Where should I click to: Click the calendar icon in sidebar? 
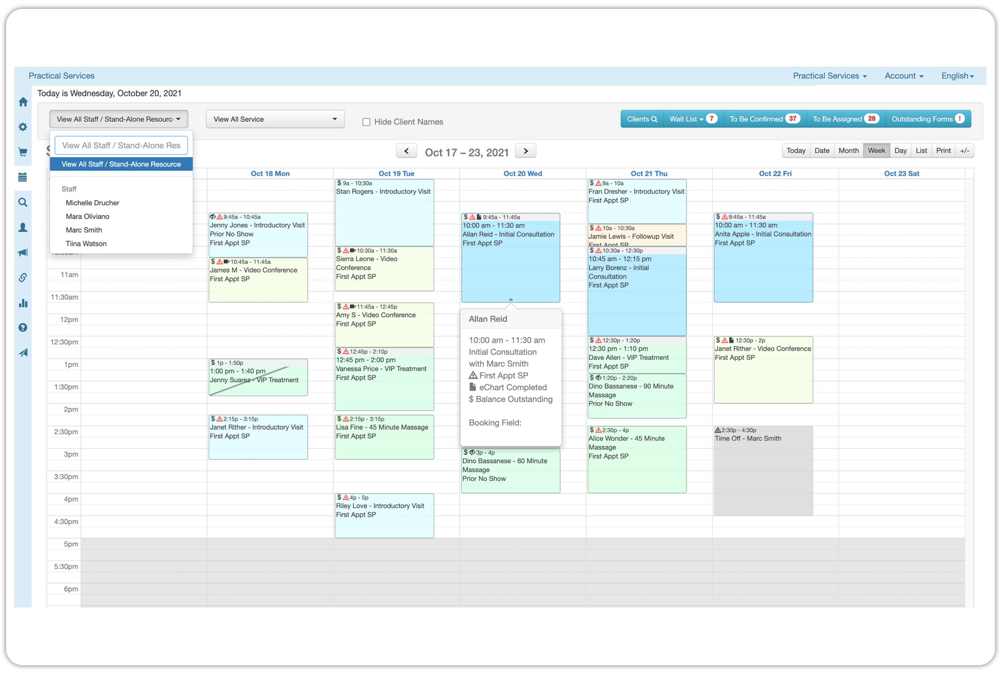point(23,178)
